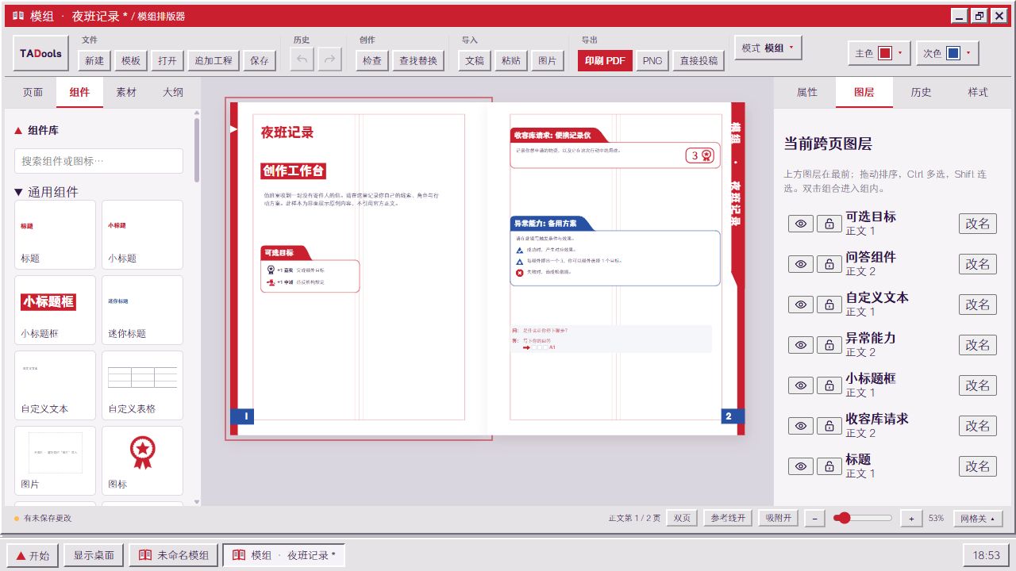Open the 样式 tab
This screenshot has width=1016, height=571.
point(978,92)
